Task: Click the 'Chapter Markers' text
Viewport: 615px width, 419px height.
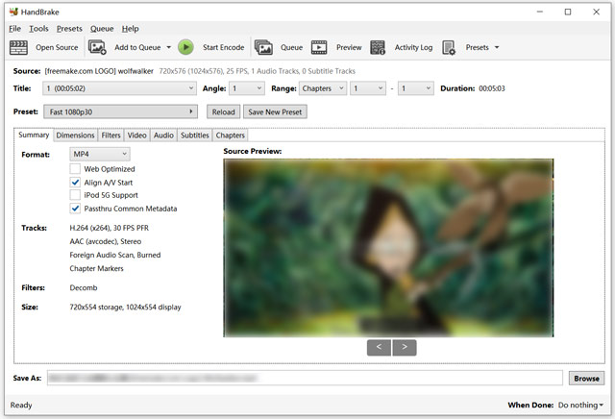Action: tap(96, 268)
